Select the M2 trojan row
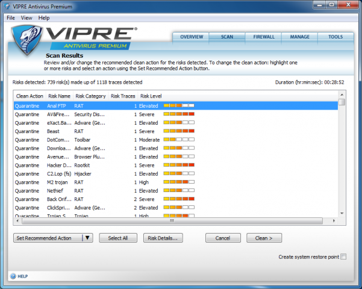 coord(176,182)
